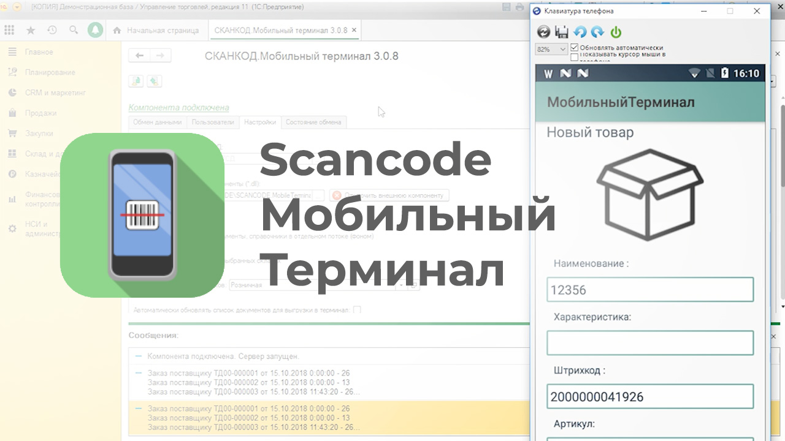
Task: Click the refresh screen icon in phone keyboard window
Action: (543, 32)
